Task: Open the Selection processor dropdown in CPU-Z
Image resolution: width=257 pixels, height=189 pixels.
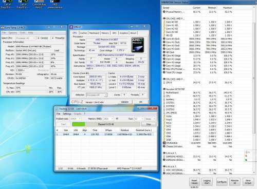Action: click(x=97, y=95)
